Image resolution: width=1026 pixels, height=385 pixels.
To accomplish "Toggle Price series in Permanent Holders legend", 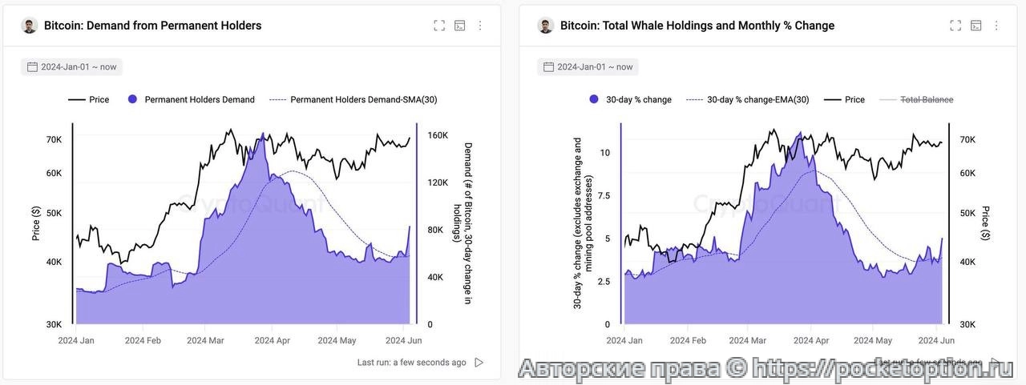I will tap(89, 100).
